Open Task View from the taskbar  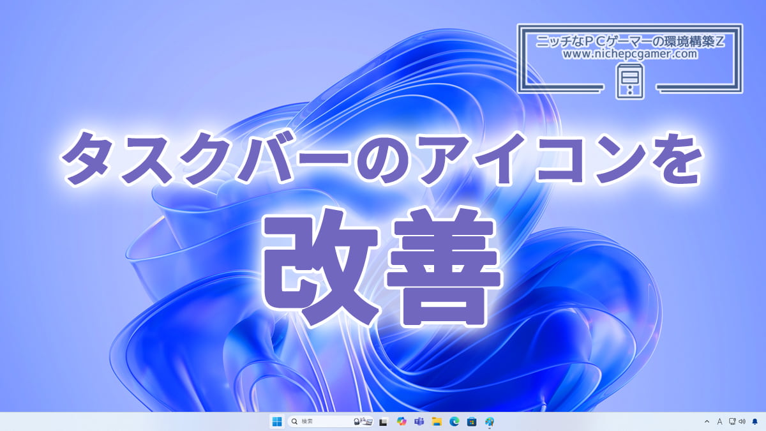point(384,421)
